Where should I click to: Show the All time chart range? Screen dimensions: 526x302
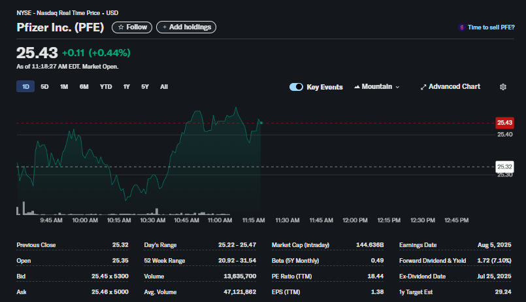coord(164,86)
